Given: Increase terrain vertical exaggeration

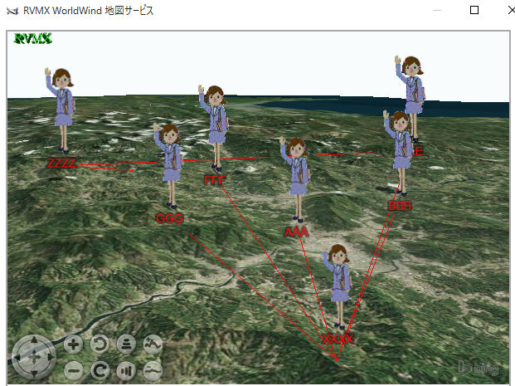Looking at the screenshot, I should tap(153, 344).
